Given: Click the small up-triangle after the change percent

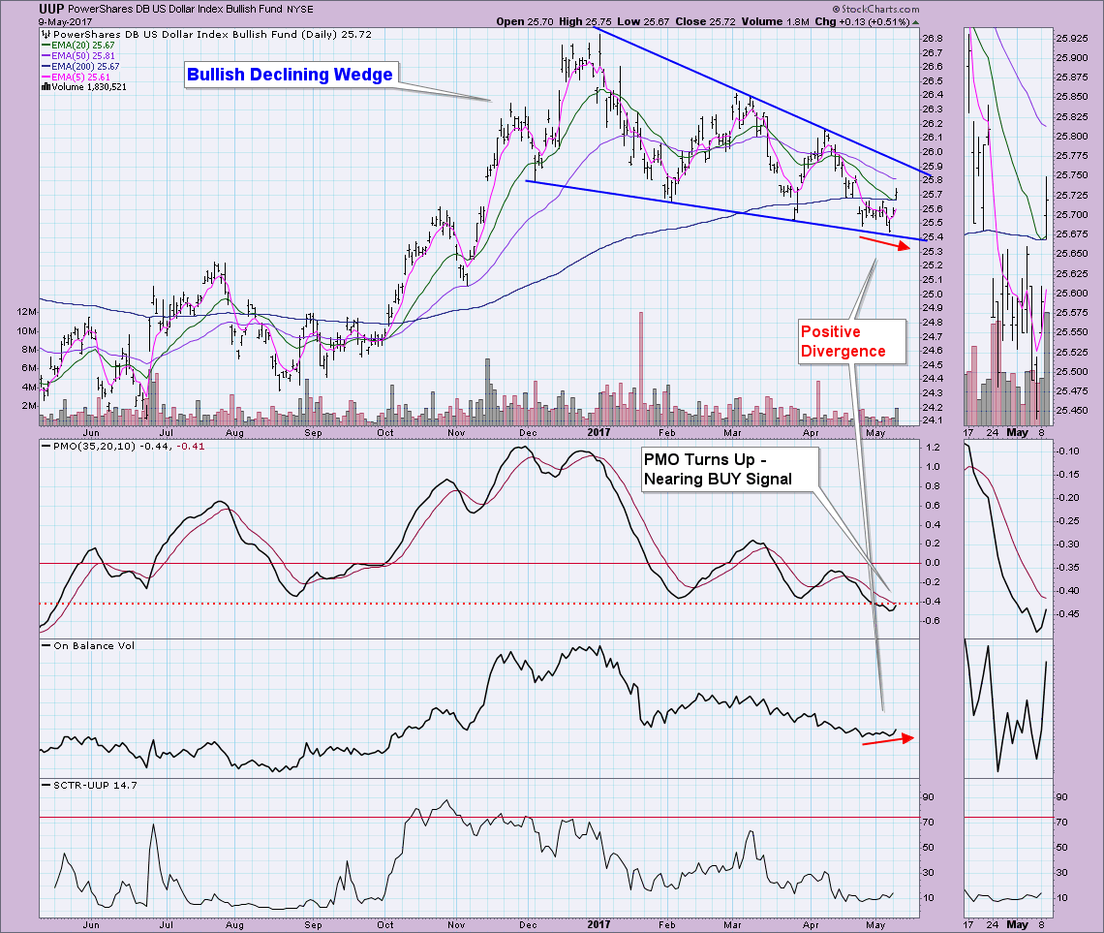Looking at the screenshot, I should 915,22.
